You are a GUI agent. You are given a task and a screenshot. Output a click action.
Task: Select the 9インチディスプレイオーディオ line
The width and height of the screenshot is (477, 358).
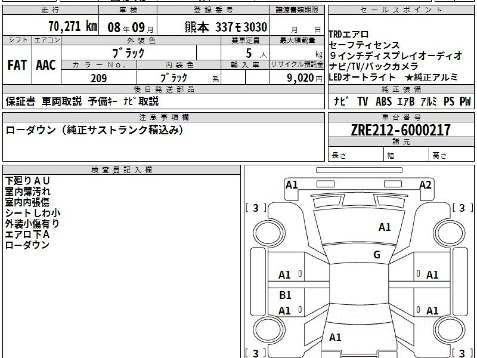coord(396,56)
